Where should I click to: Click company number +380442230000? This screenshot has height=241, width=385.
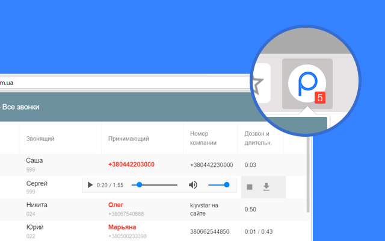point(211,164)
